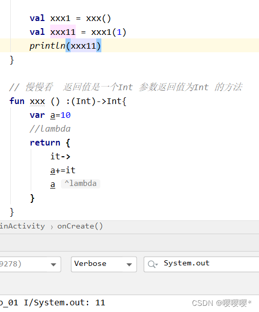Viewport: 259px width, 312px height.
Task: Select onCreate() in the breadcrumb bar
Action: click(x=80, y=226)
